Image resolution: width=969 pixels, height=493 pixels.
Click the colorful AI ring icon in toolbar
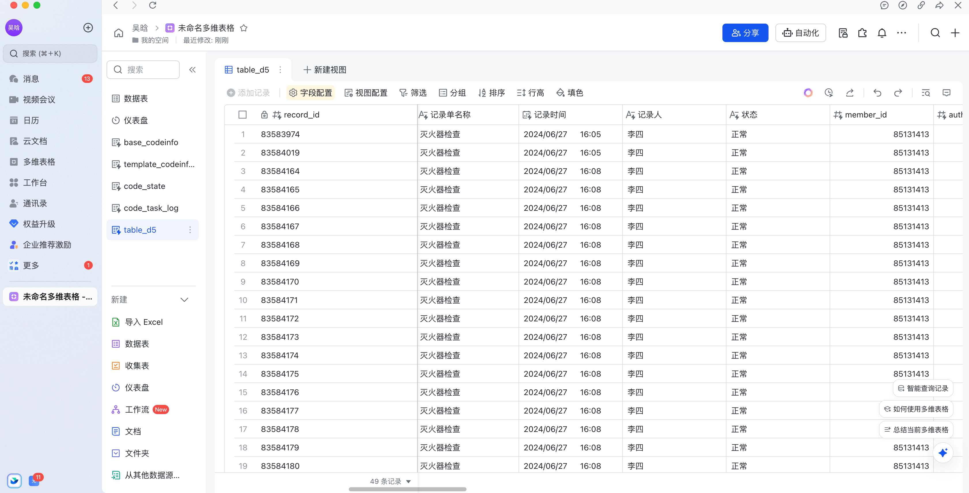(x=808, y=92)
